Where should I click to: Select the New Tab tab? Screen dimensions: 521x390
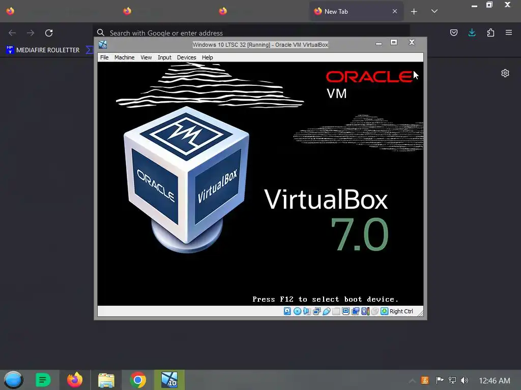[x=356, y=11]
